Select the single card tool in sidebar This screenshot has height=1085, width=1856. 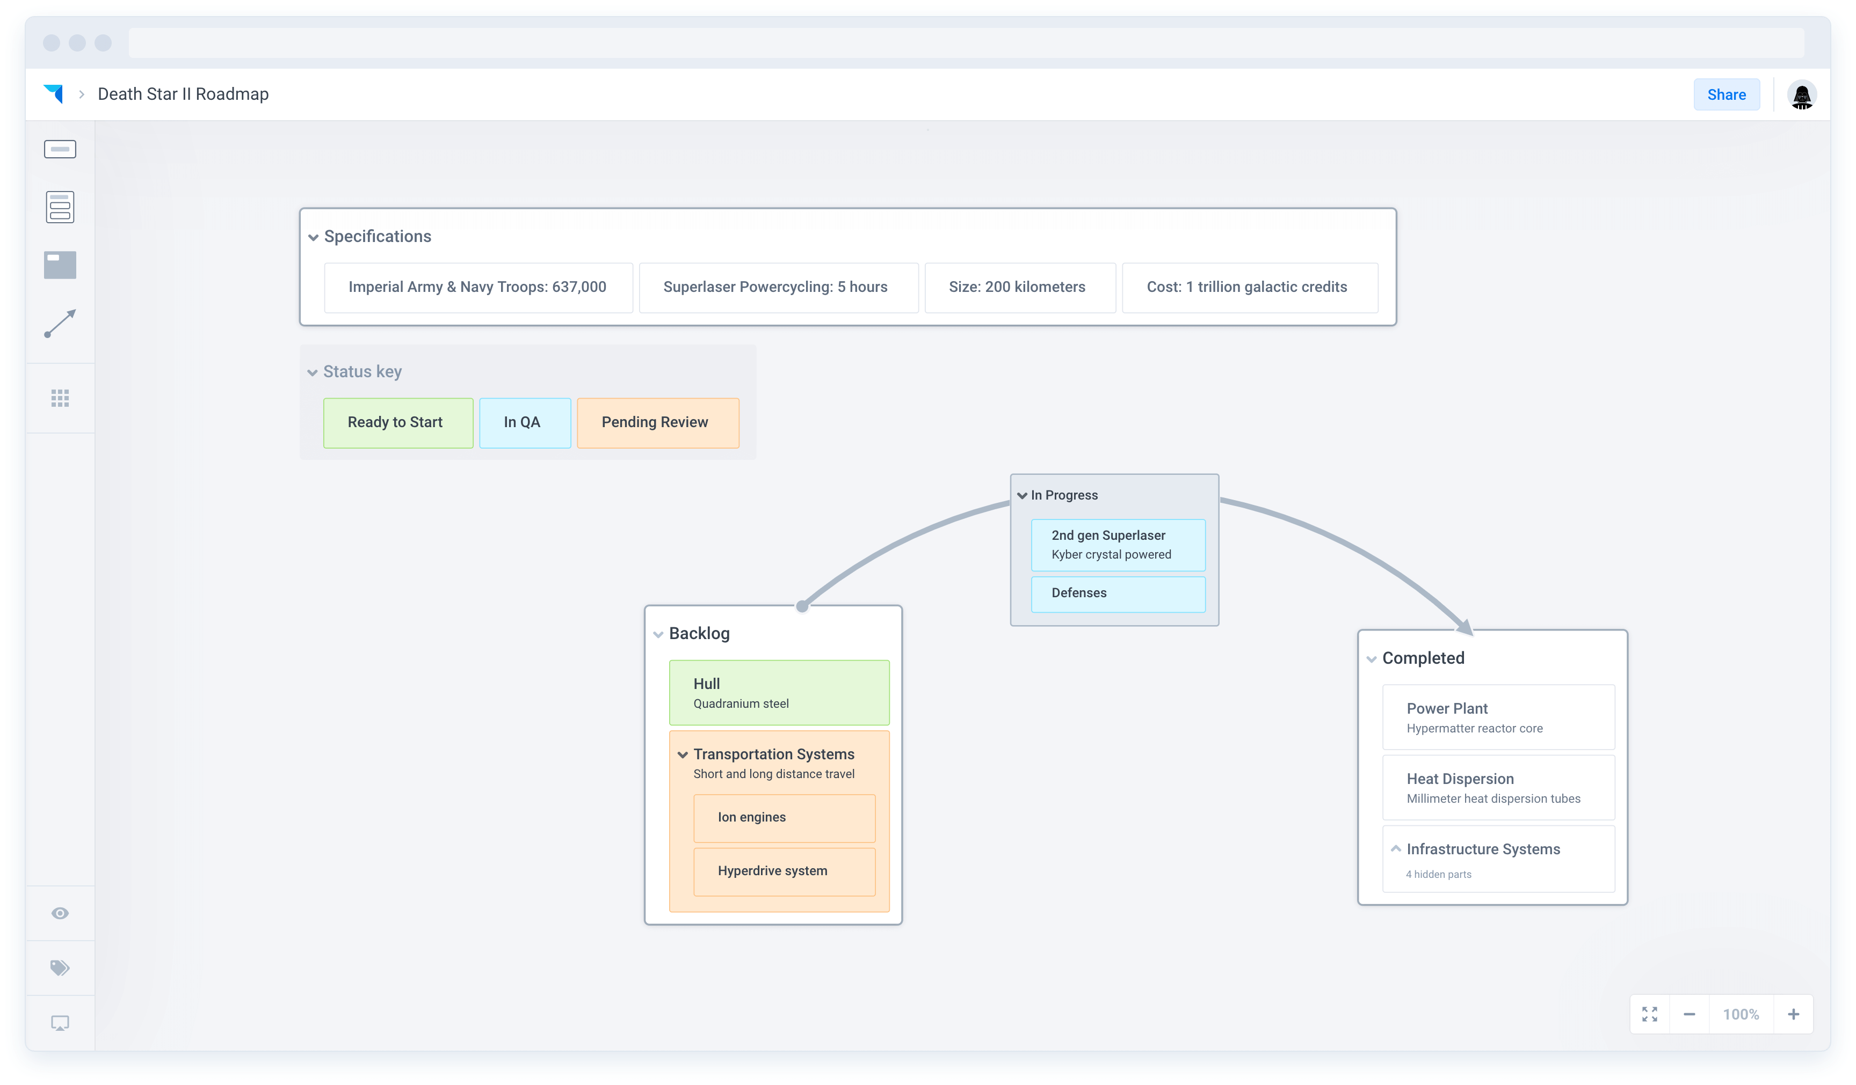coord(60,149)
